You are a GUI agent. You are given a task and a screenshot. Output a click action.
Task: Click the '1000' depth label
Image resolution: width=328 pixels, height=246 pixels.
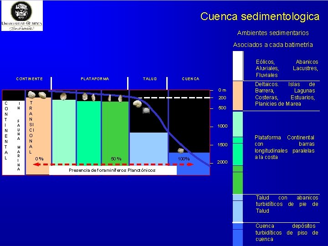coord(222,126)
